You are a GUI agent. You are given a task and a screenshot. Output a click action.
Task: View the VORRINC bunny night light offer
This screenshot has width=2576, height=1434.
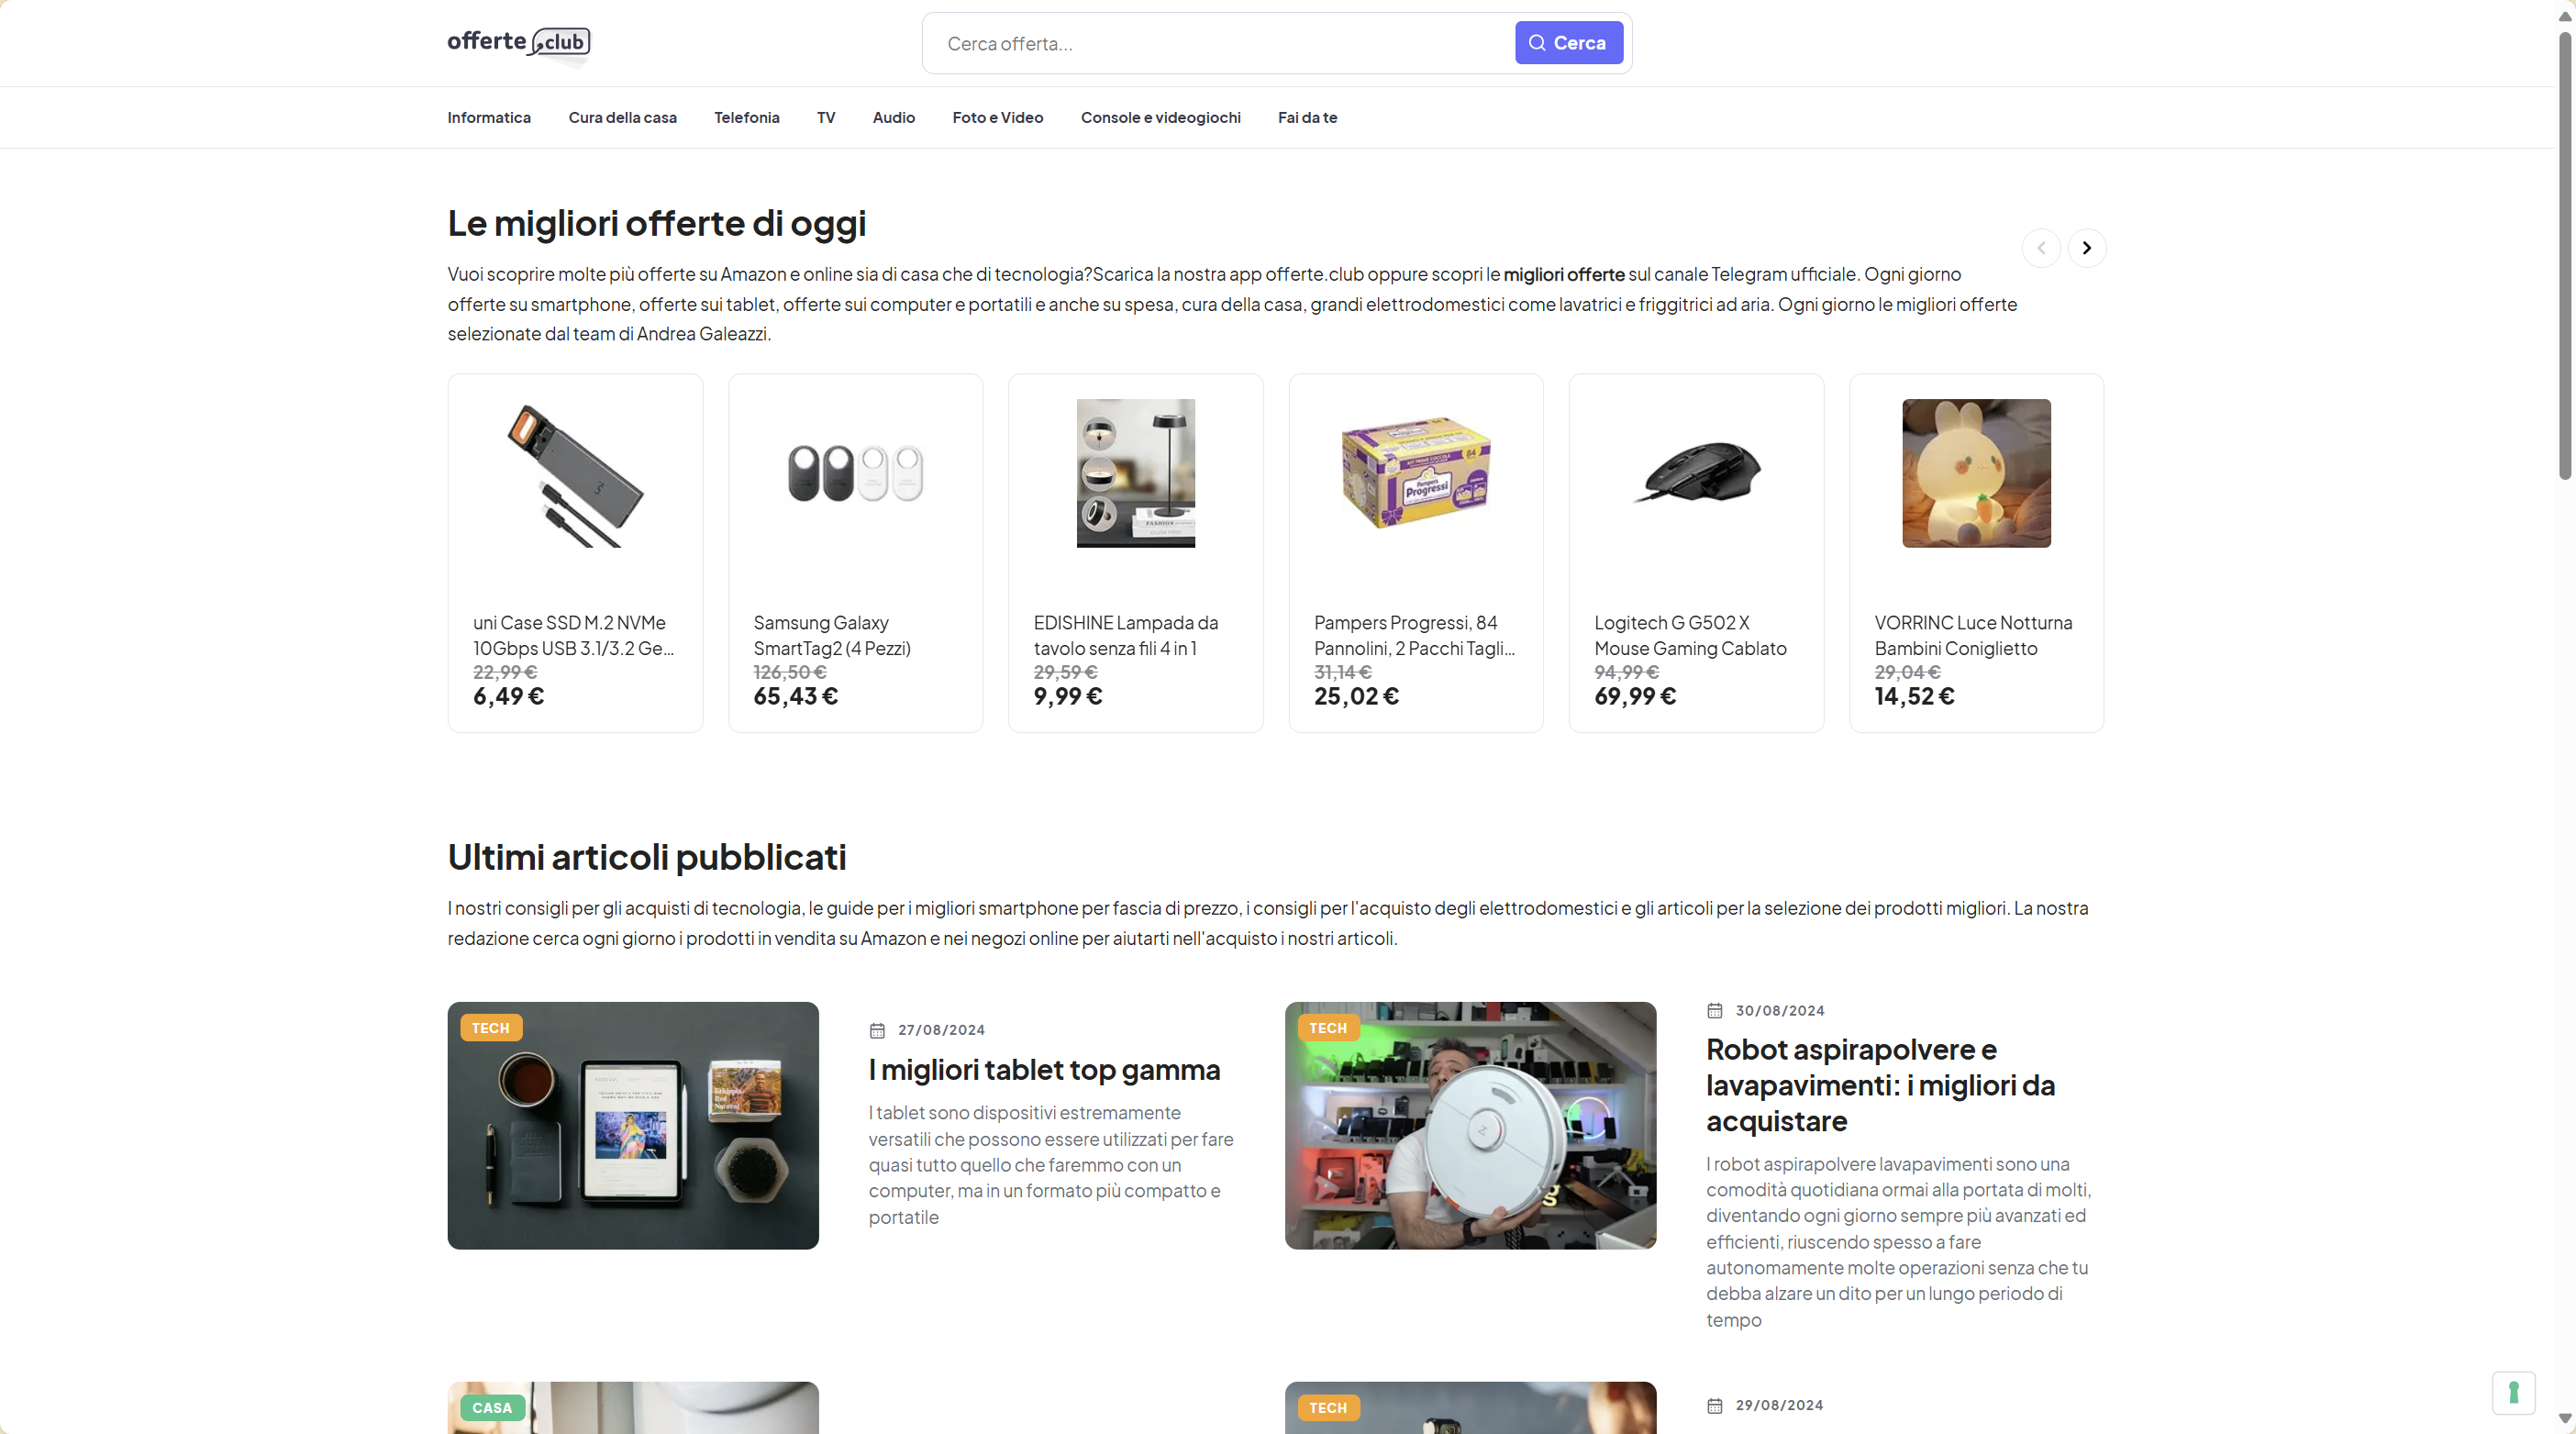[1976, 553]
